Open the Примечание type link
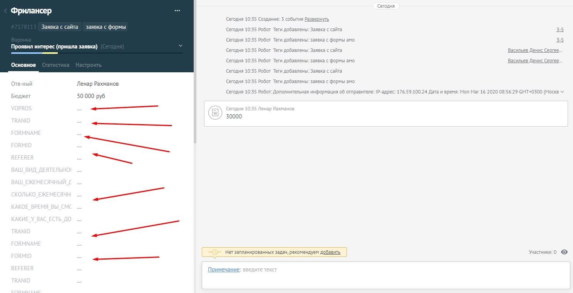The height and width of the screenshot is (293, 573). (223, 270)
